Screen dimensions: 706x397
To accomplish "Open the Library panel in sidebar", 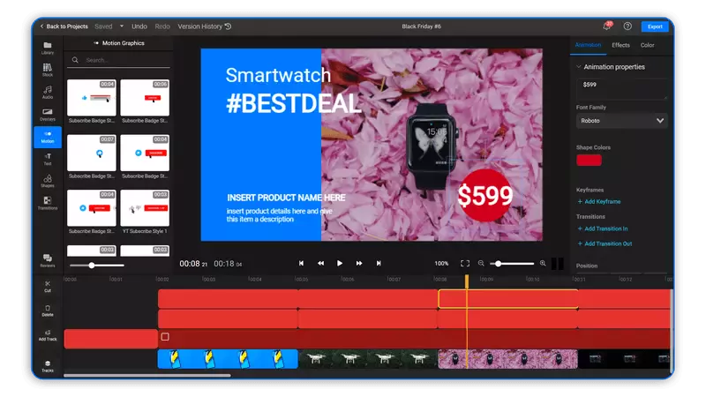I will (x=48, y=48).
